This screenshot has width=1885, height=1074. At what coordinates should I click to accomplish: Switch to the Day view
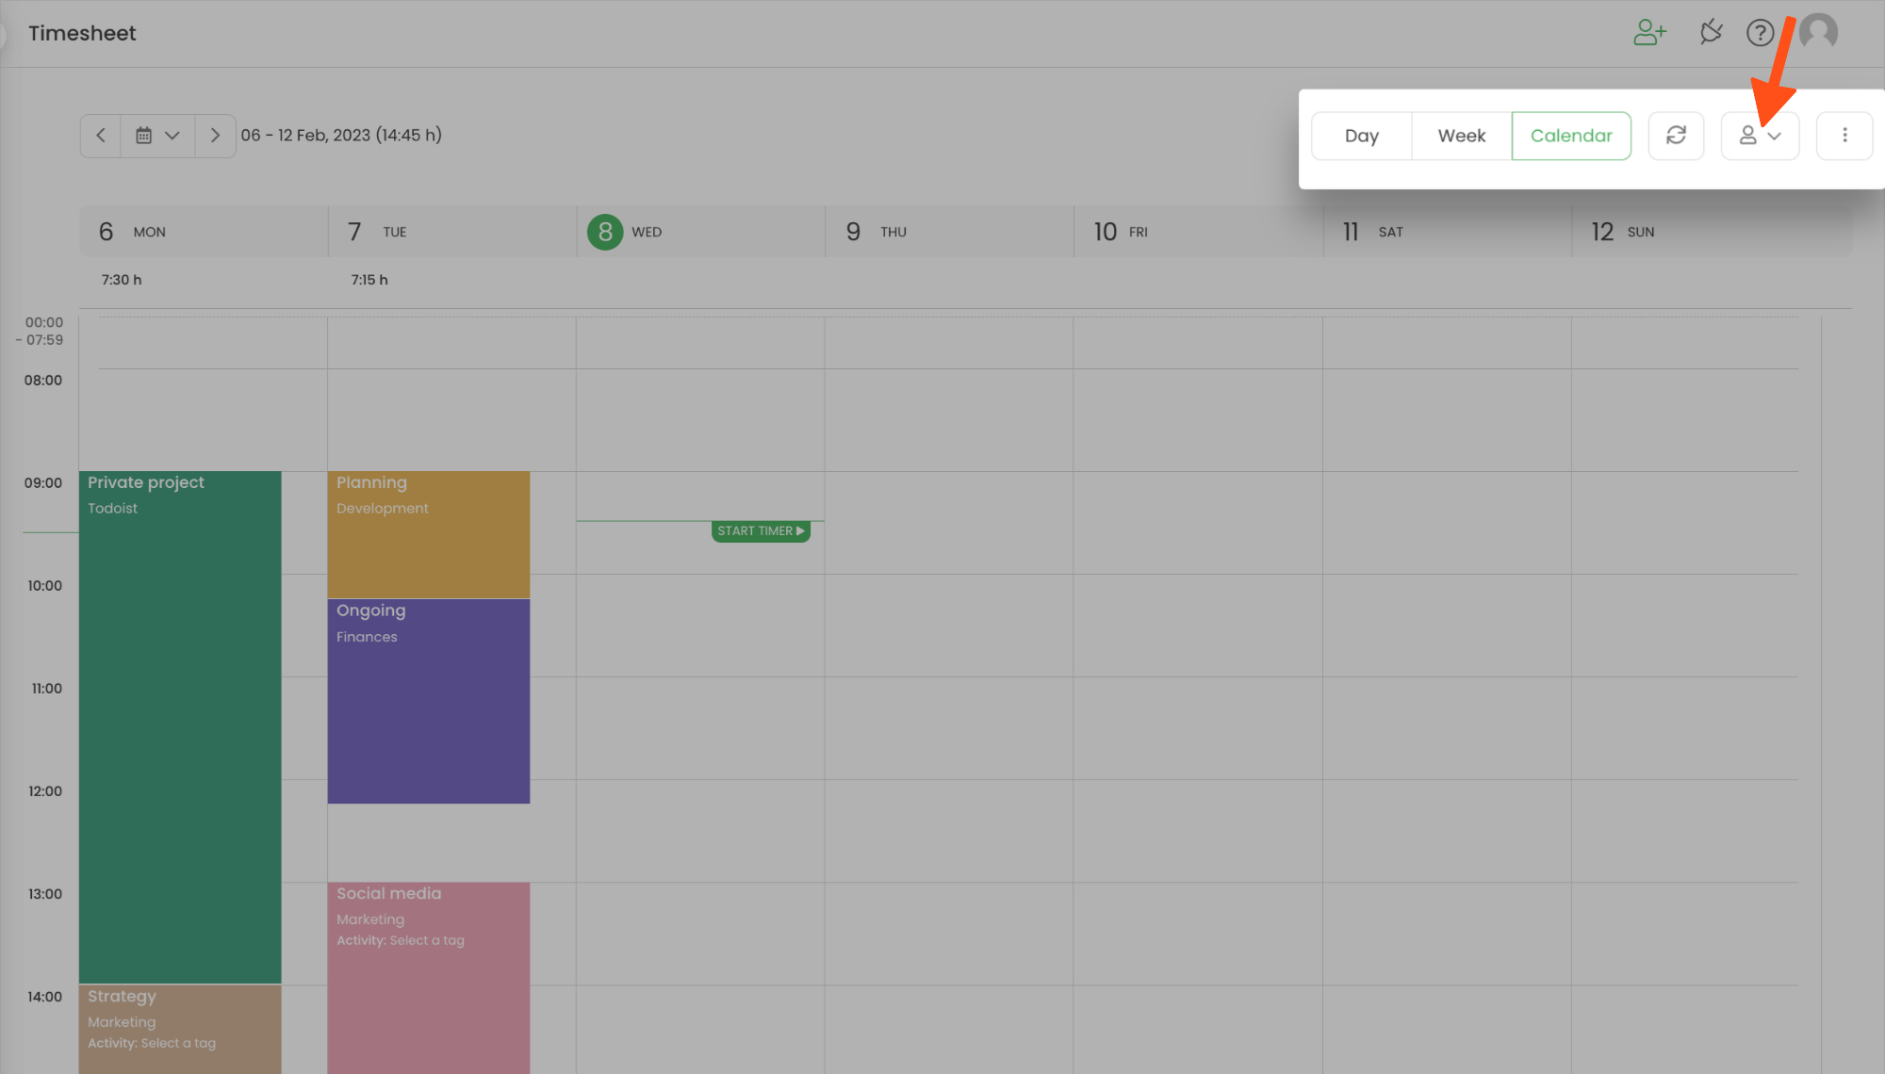pyautogui.click(x=1361, y=136)
